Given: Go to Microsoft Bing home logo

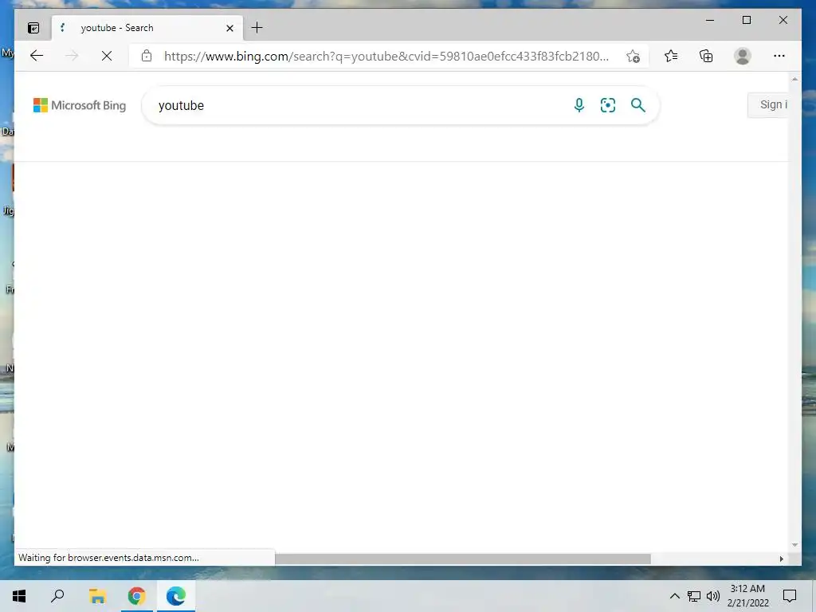Looking at the screenshot, I should (80, 105).
